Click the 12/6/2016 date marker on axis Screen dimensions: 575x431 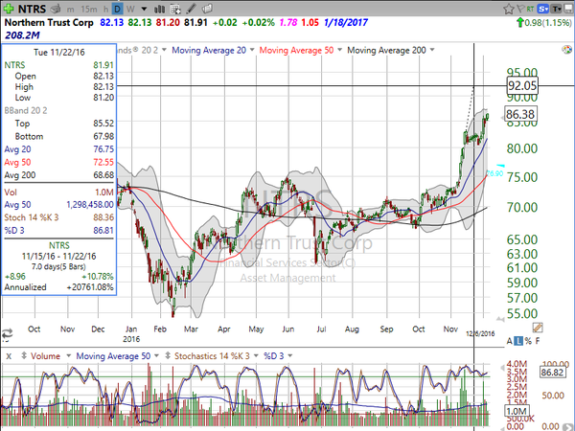[480, 334]
